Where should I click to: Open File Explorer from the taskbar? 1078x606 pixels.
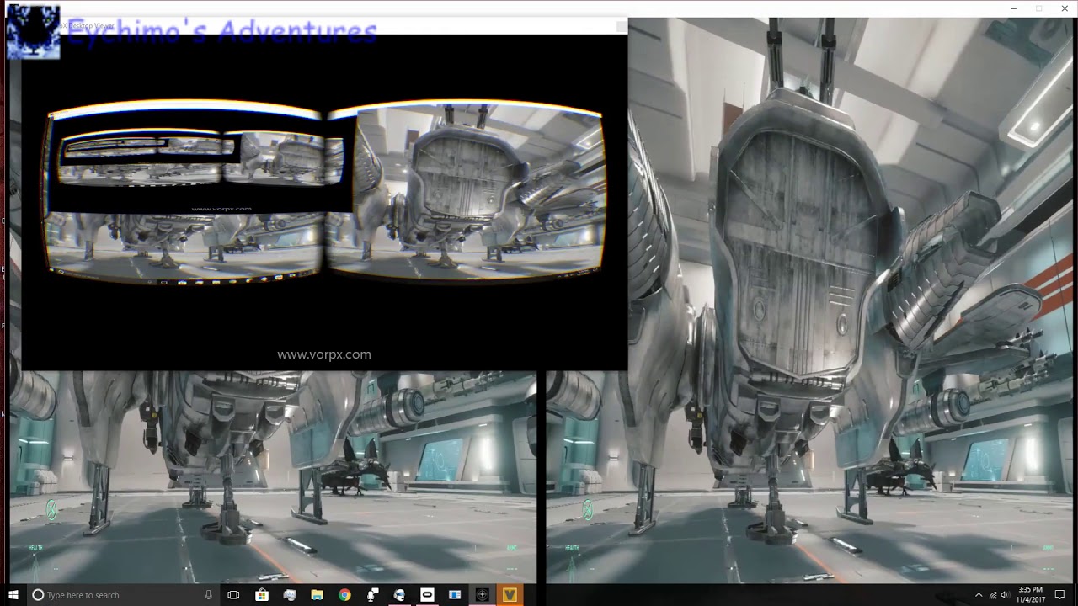(x=317, y=595)
